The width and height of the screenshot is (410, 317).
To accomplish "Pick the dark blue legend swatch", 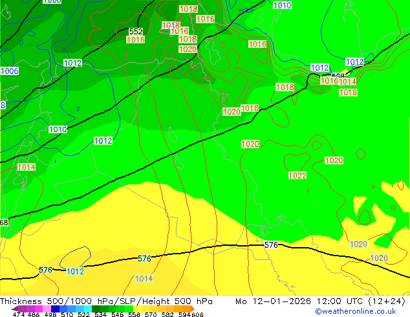I will [55, 309].
